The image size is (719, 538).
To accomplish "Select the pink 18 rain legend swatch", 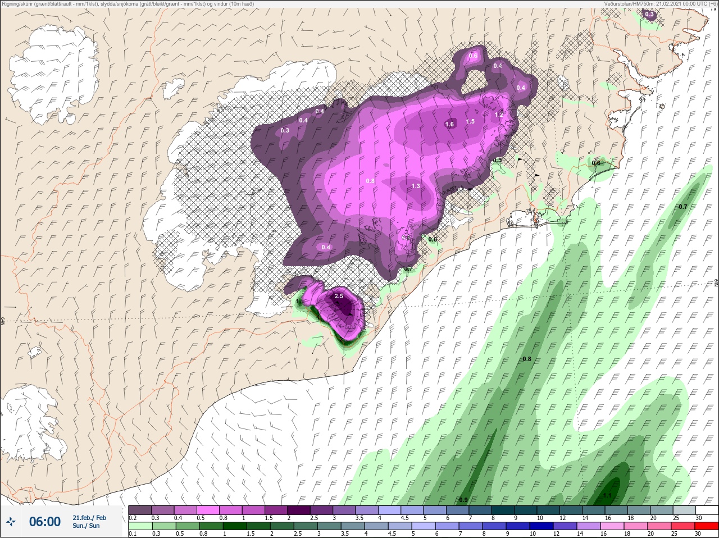I will [x=636, y=526].
